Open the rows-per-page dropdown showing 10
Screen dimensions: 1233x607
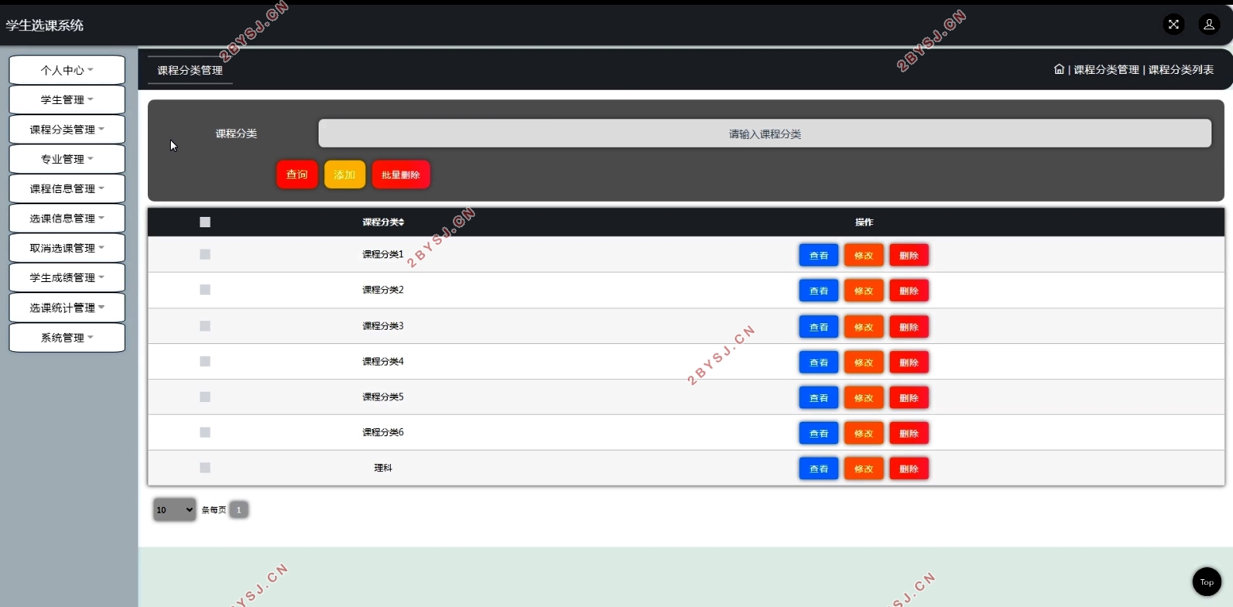(175, 509)
